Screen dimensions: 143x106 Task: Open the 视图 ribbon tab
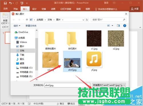pos(88,9)
